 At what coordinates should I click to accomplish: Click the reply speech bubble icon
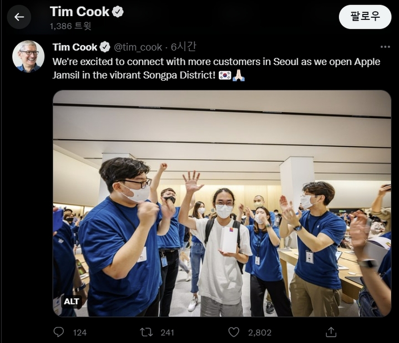59,332
